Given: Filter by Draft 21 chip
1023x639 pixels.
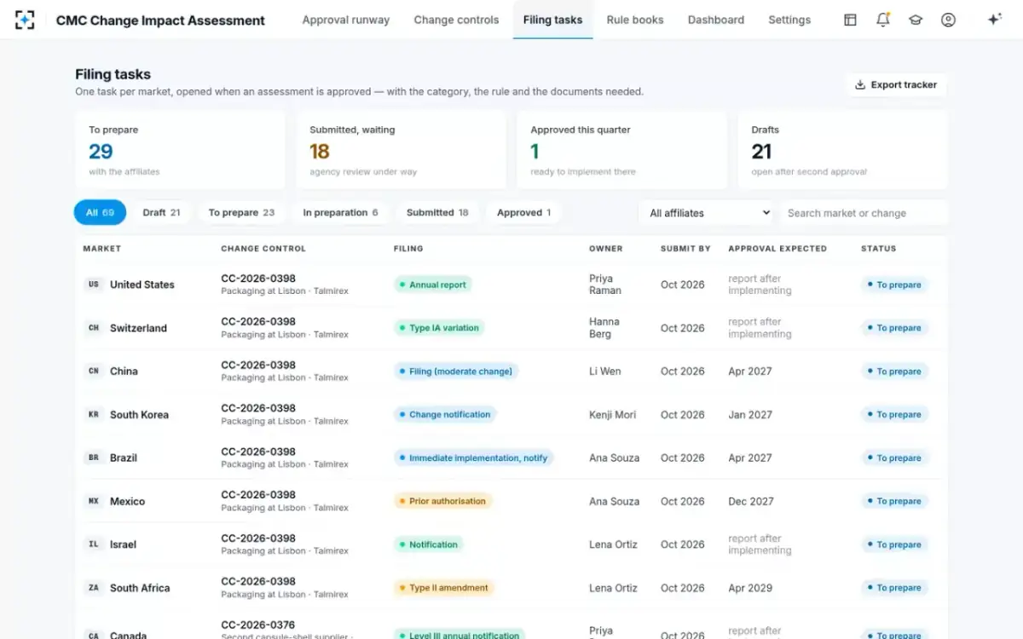Looking at the screenshot, I should tap(161, 213).
